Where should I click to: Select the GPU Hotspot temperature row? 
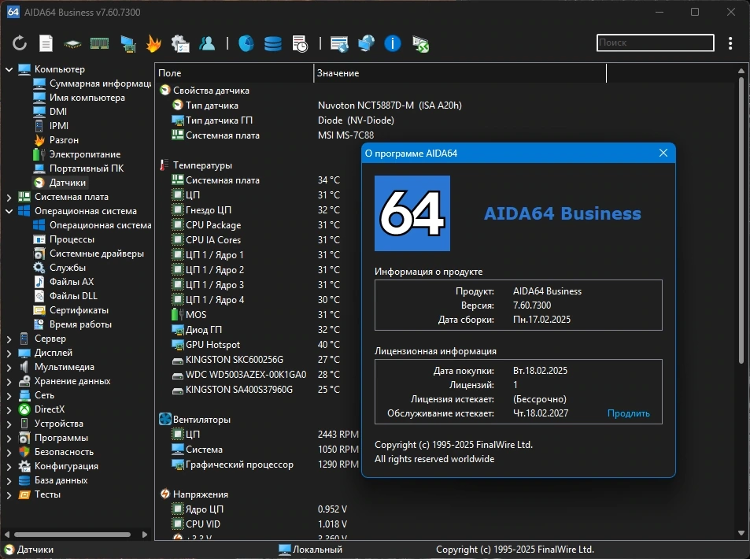tap(258, 345)
